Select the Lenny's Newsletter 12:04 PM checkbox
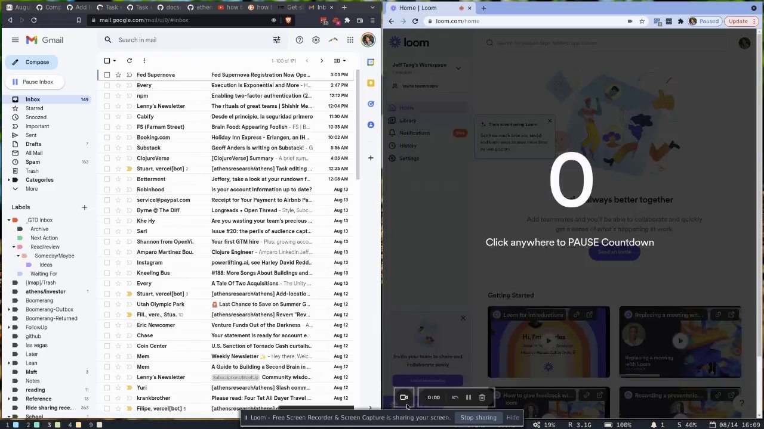 coord(107,106)
